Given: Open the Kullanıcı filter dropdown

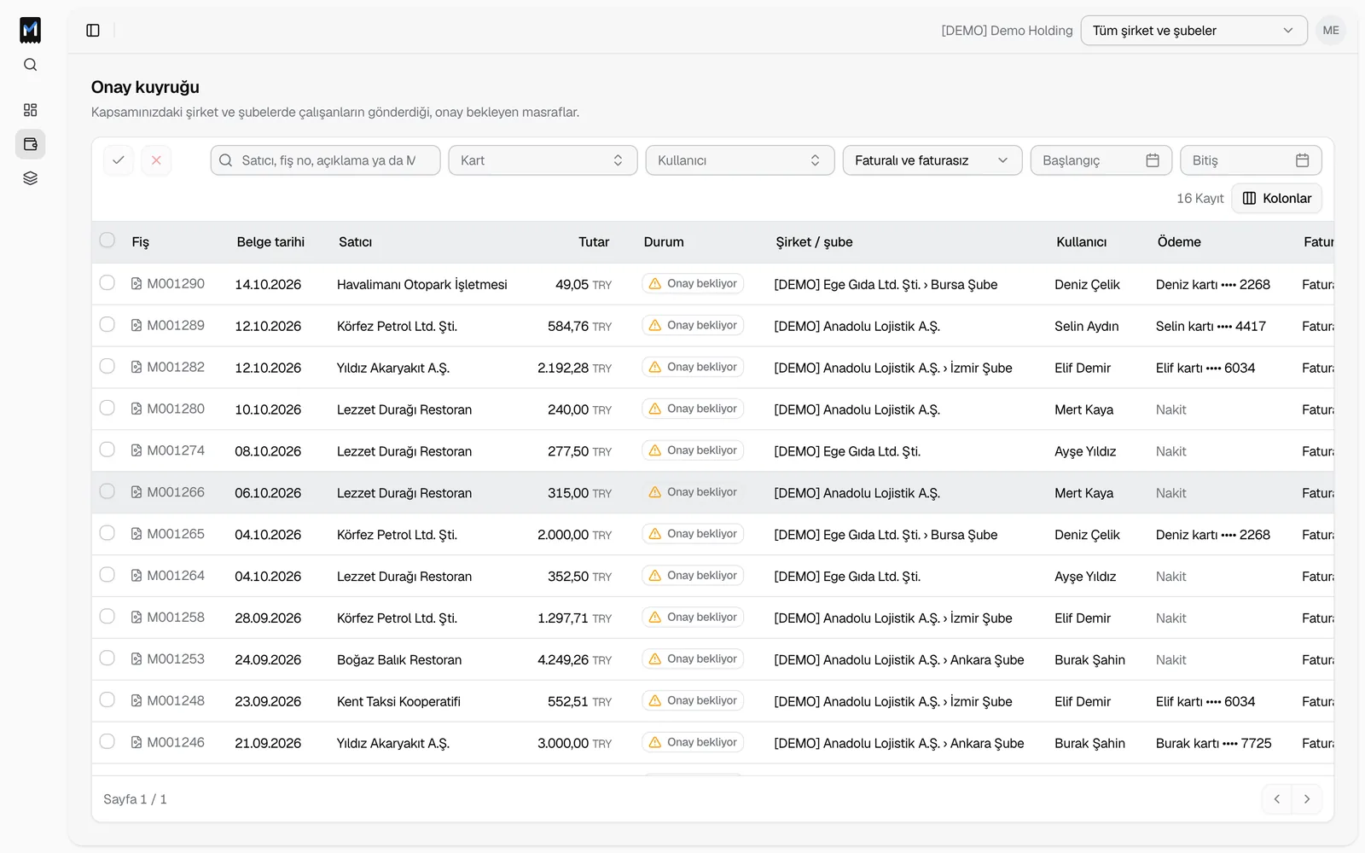Looking at the screenshot, I should point(740,160).
